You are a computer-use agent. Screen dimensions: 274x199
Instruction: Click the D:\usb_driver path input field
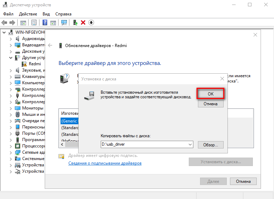coord(144,145)
